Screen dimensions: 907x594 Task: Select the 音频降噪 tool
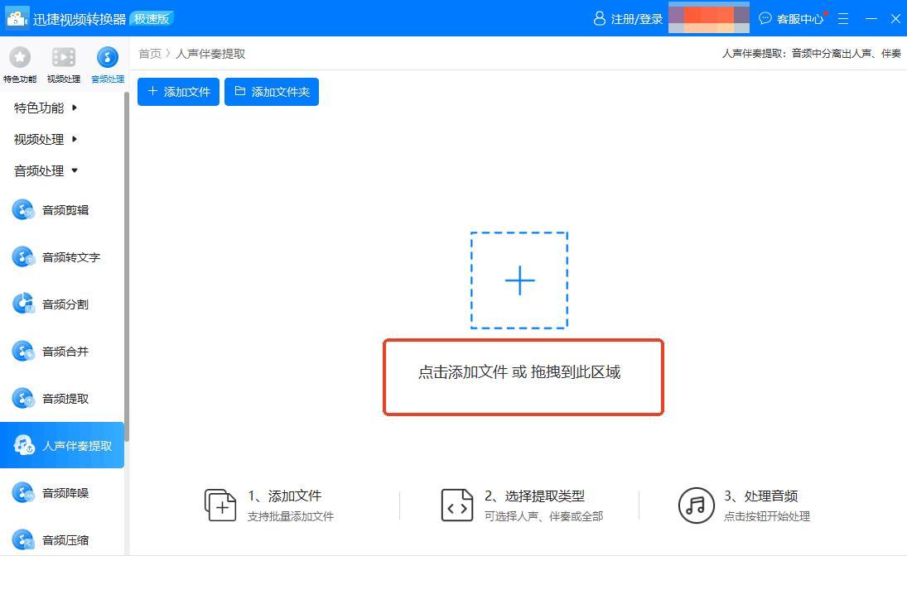pyautogui.click(x=65, y=493)
